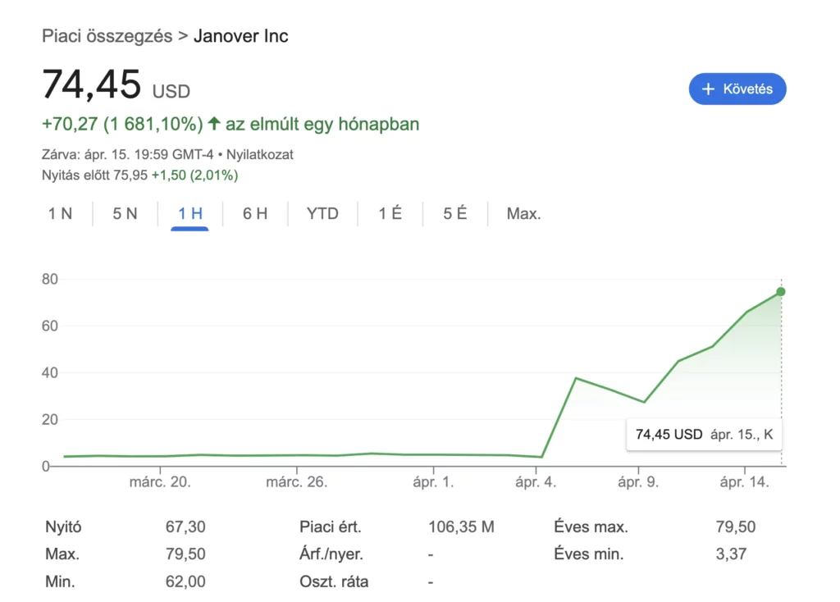Click the 40 y-axis label
The width and height of the screenshot is (840, 602).
[50, 373]
